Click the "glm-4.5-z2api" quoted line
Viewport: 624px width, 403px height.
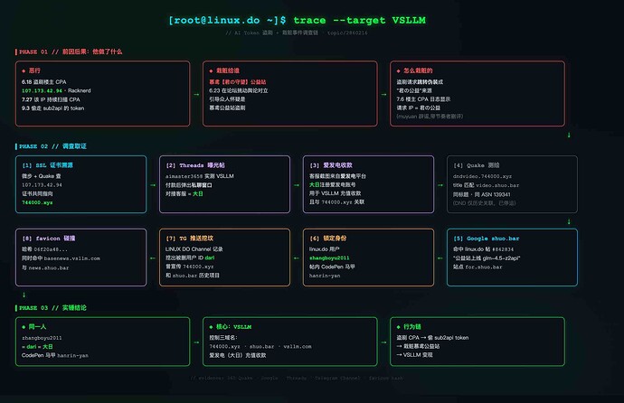[487, 258]
